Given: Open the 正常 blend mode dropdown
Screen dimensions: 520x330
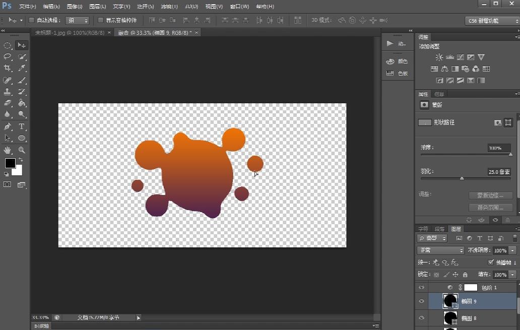Looking at the screenshot, I should click(x=440, y=250).
